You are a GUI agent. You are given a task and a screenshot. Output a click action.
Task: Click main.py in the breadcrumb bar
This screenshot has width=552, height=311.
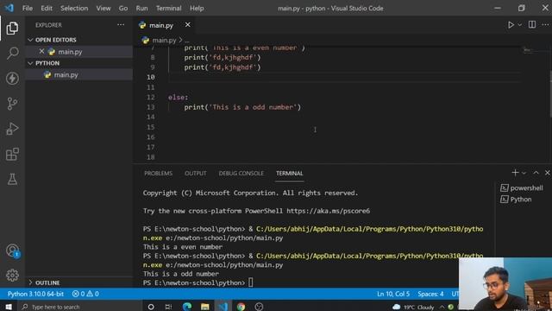164,41
